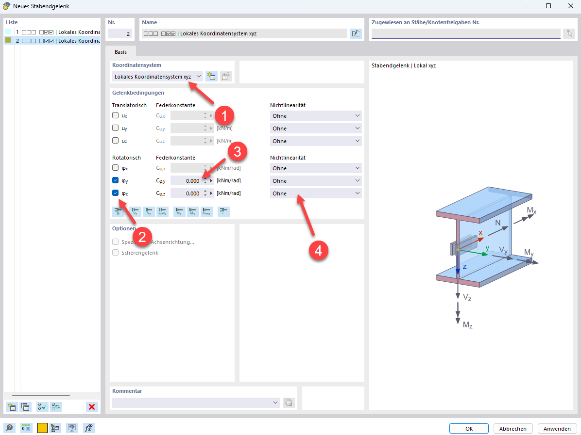Click the Cφy value stepper arrows
Image resolution: width=581 pixels, height=435 pixels.
coord(205,181)
